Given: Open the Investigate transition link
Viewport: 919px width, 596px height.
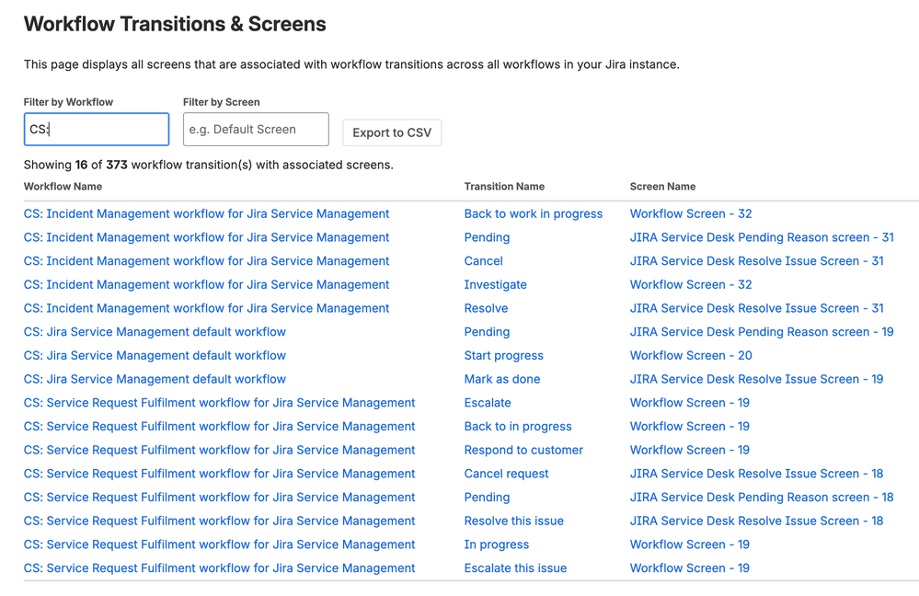Looking at the screenshot, I should [495, 285].
